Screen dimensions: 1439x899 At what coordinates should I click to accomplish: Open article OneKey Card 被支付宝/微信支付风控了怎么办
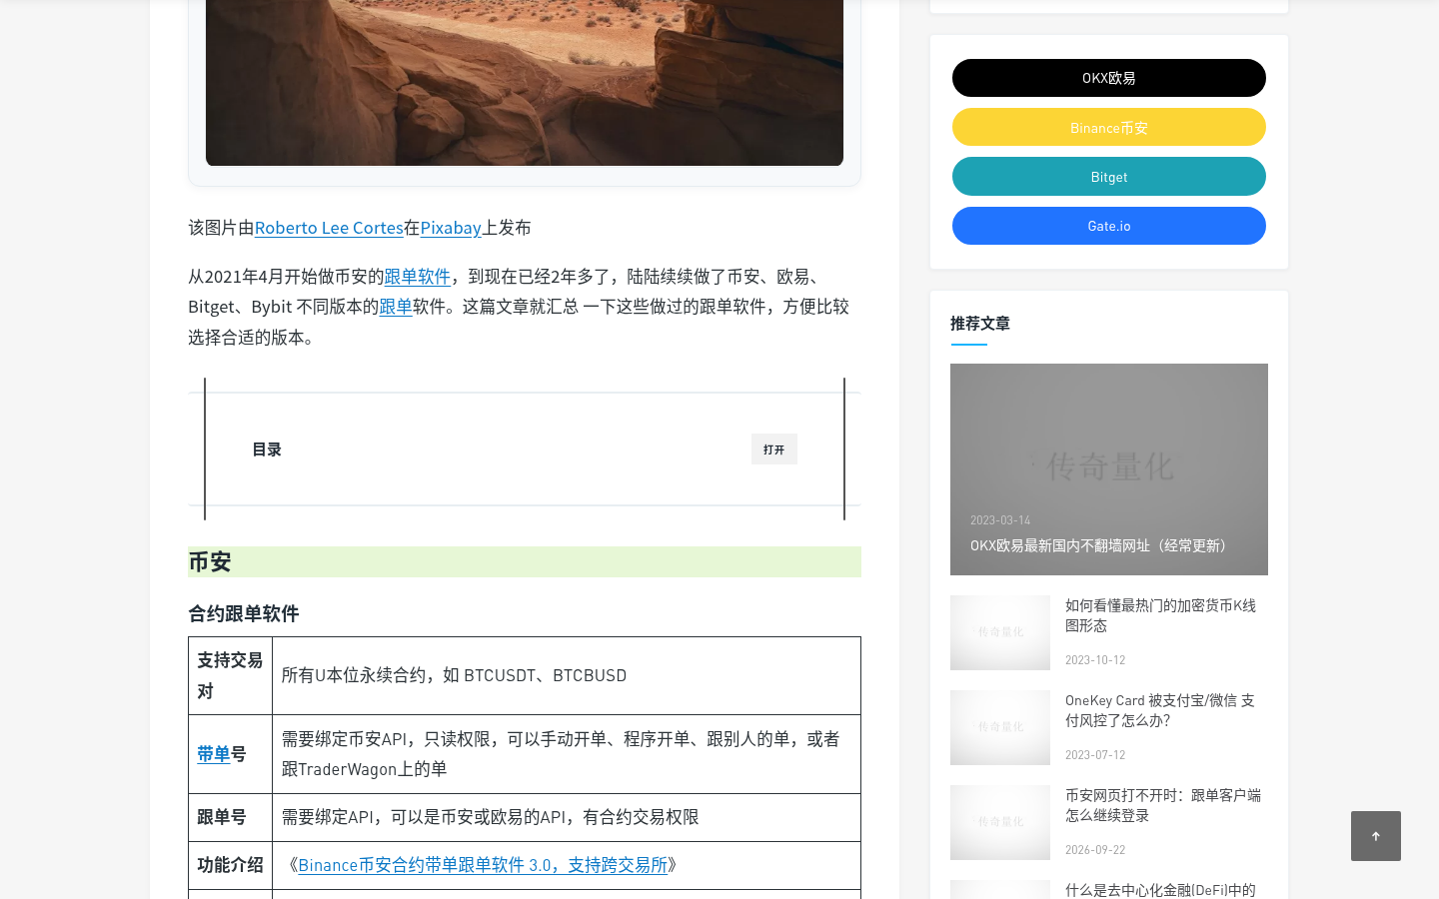1160,710
